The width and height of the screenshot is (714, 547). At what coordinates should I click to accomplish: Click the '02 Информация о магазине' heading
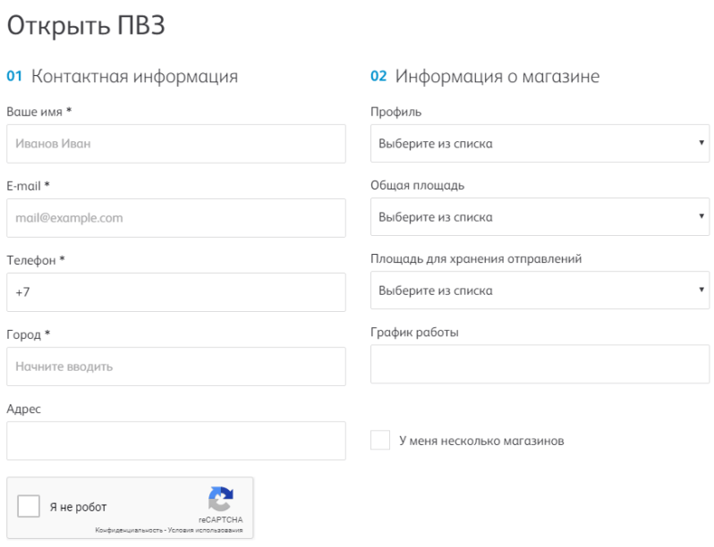pyautogui.click(x=485, y=77)
